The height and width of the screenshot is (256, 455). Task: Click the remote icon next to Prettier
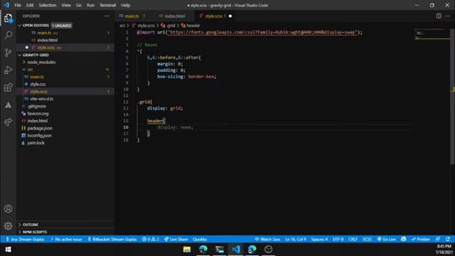point(403,239)
